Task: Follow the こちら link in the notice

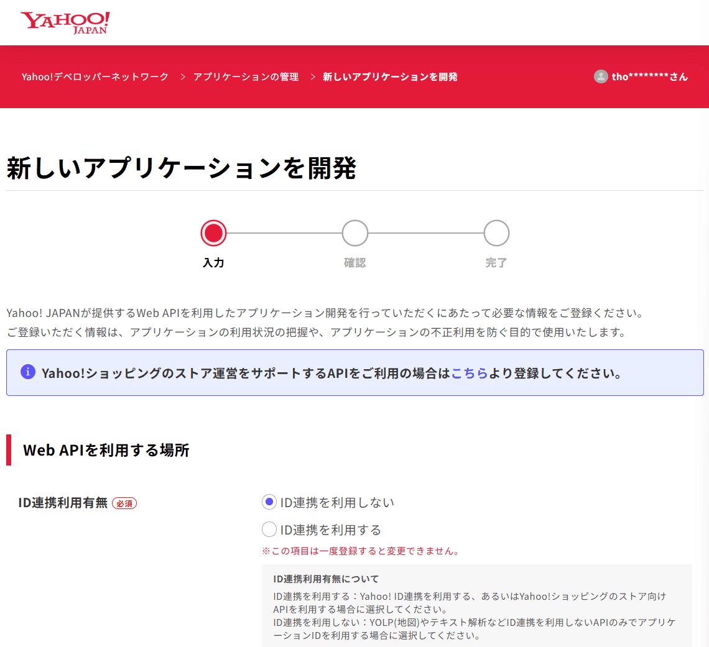Action: [469, 374]
